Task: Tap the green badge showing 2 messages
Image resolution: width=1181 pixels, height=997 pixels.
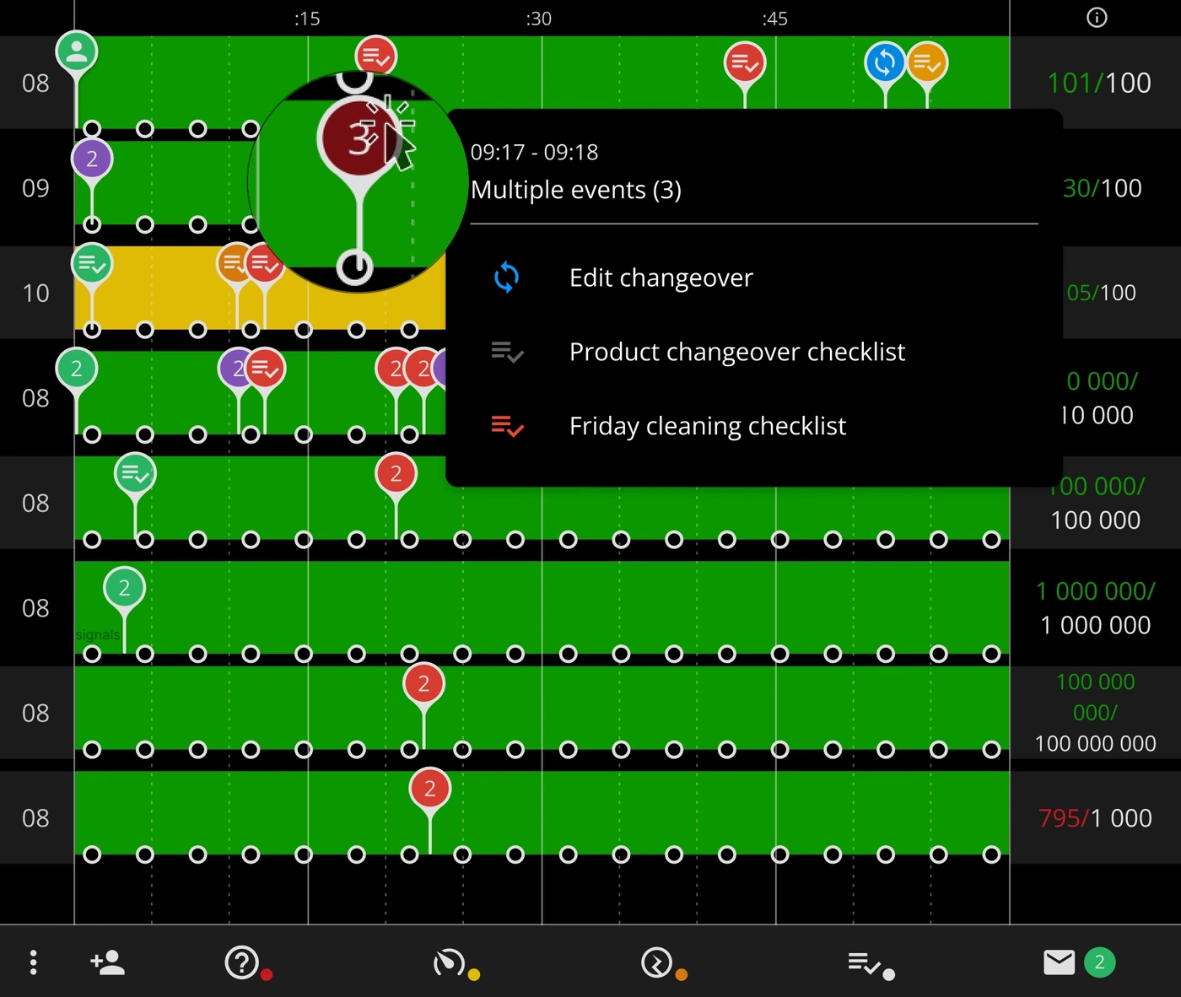Action: point(1099,962)
